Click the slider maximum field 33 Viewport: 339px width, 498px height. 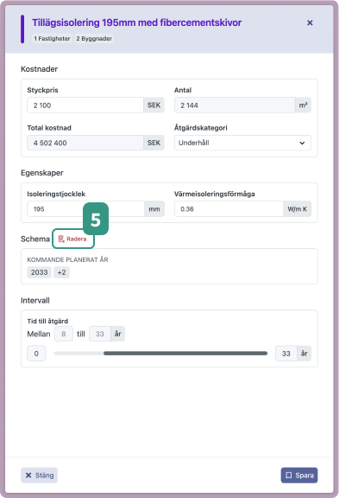point(286,354)
